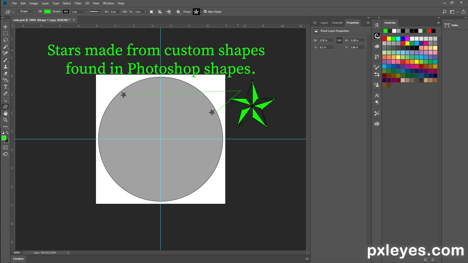Click the Stroke color swatch in options bar
Screen dimensions: 468x263
[x=66, y=12]
